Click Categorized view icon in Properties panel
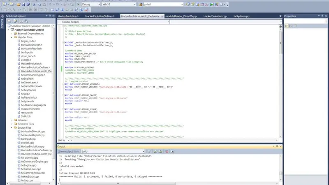This screenshot has width=329, height=185. click(x=286, y=26)
